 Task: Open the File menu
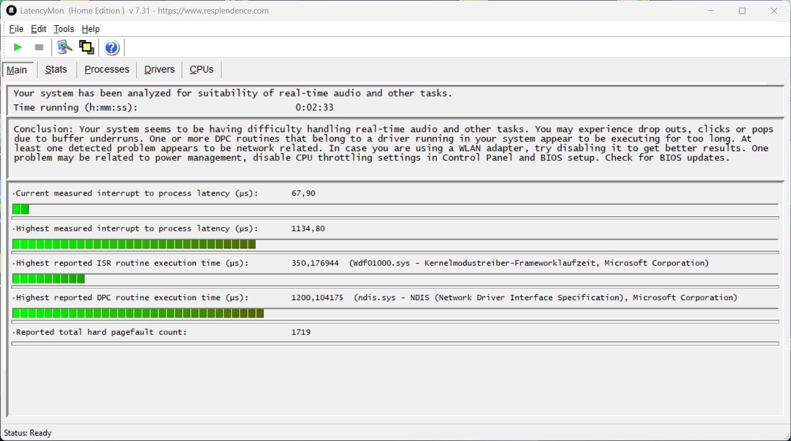point(16,29)
